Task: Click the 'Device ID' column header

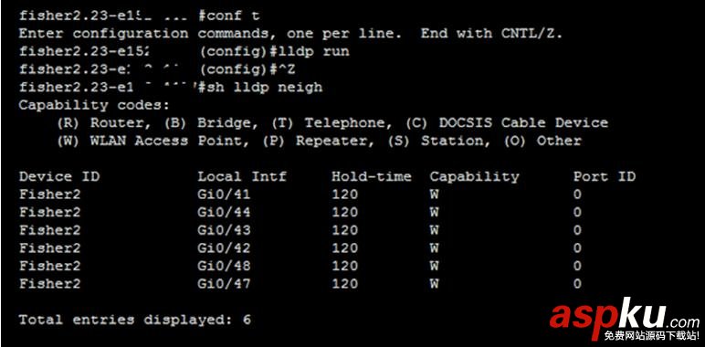Action: click(x=59, y=176)
